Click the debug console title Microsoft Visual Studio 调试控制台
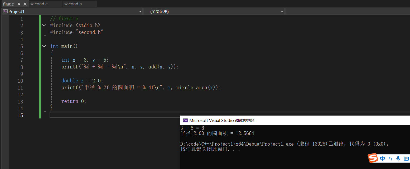 coord(222,121)
